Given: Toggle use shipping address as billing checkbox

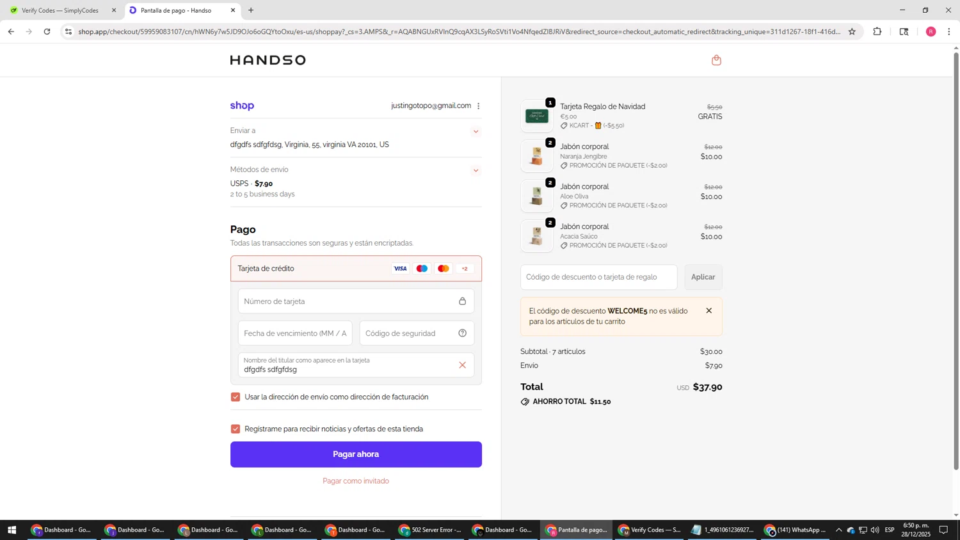Looking at the screenshot, I should click(236, 397).
